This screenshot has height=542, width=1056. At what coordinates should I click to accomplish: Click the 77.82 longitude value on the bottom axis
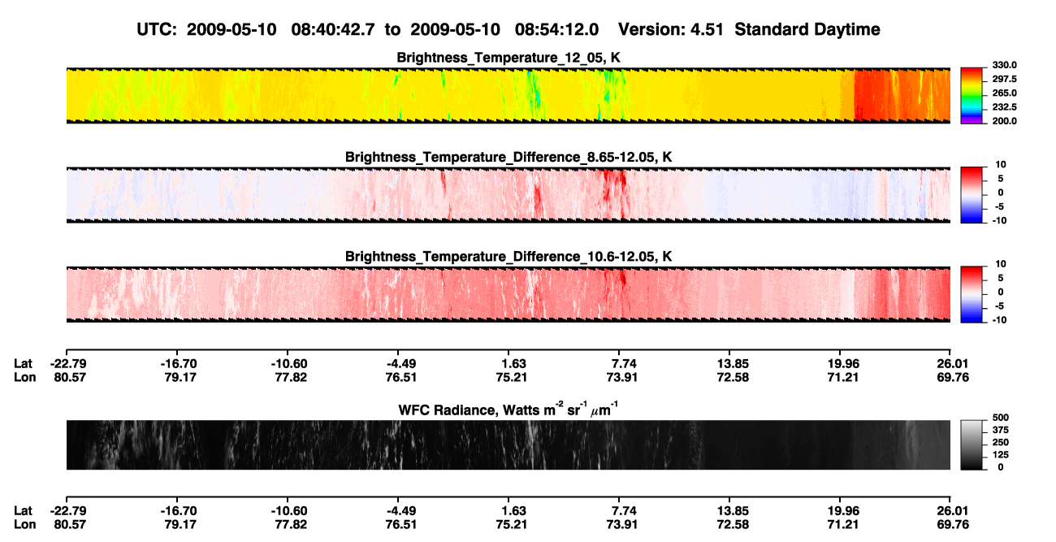(x=288, y=524)
